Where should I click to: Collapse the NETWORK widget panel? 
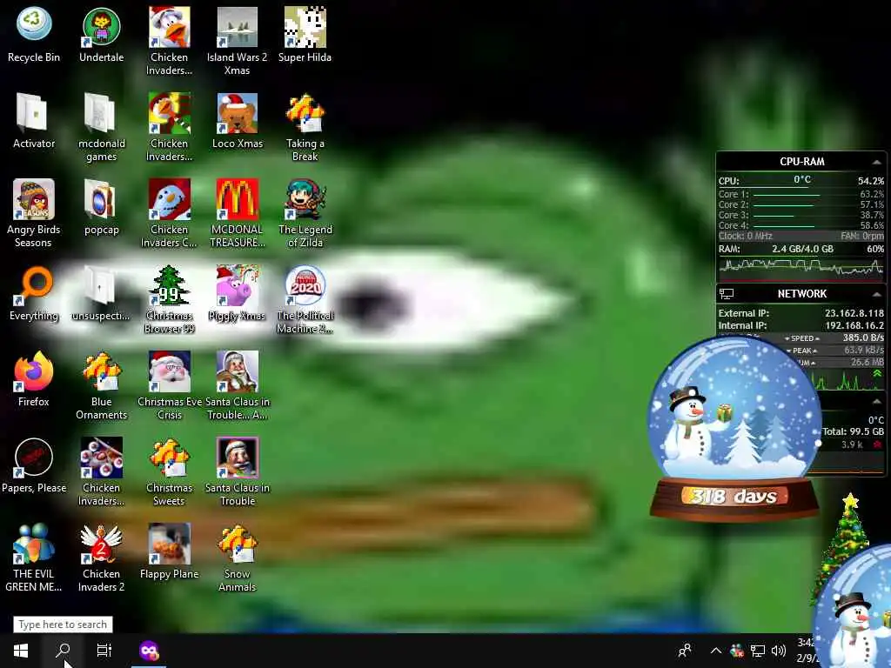coord(877,294)
